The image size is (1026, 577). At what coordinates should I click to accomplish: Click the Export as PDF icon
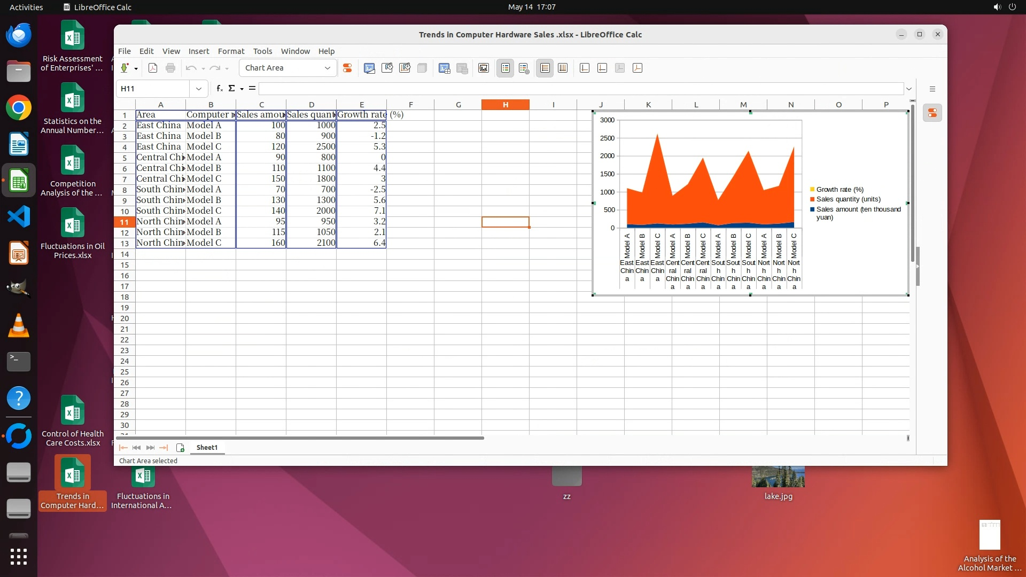click(x=153, y=68)
